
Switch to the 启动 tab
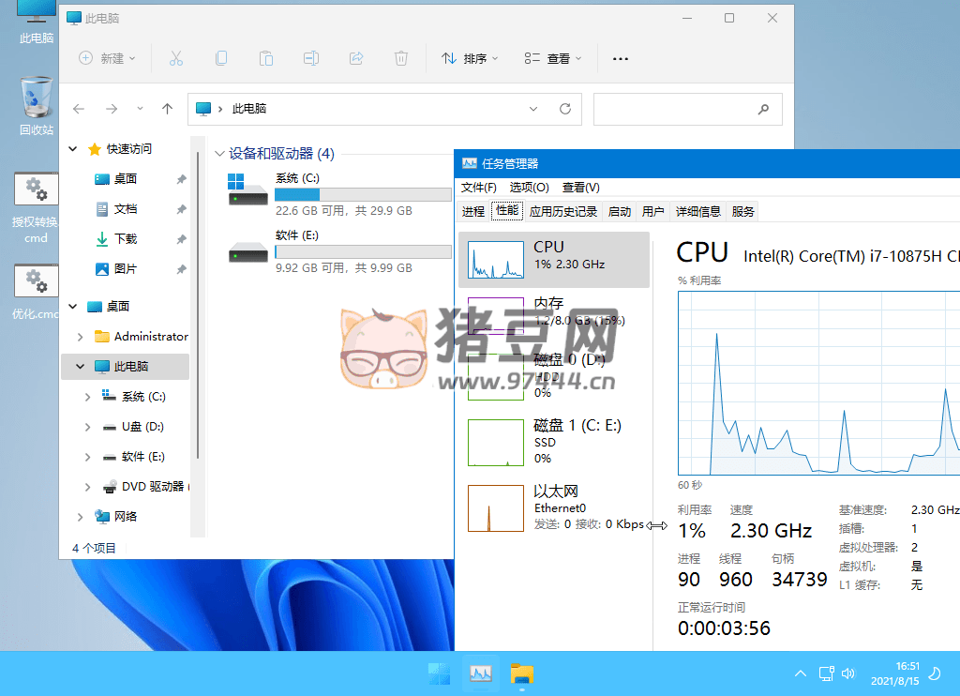click(x=620, y=212)
